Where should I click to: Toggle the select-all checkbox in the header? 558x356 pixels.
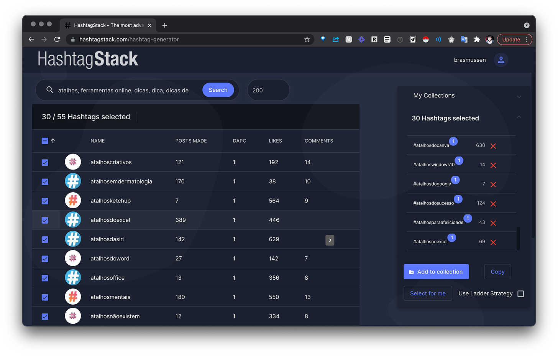(x=45, y=141)
